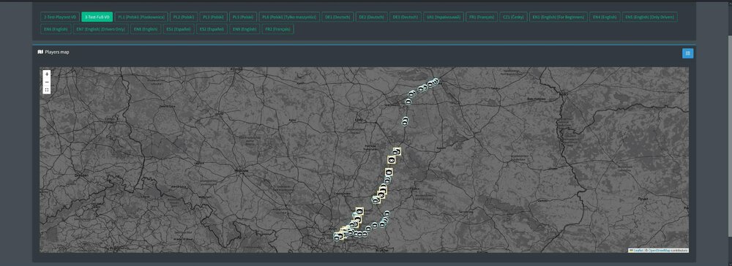
Task: Choose the EN4 (English) server
Action: [605, 17]
